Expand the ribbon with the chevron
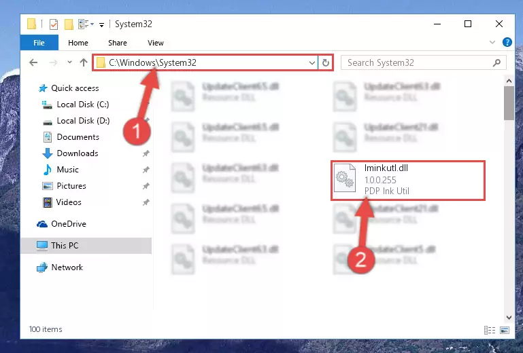Viewport: 523px width, 353px height. [492, 42]
